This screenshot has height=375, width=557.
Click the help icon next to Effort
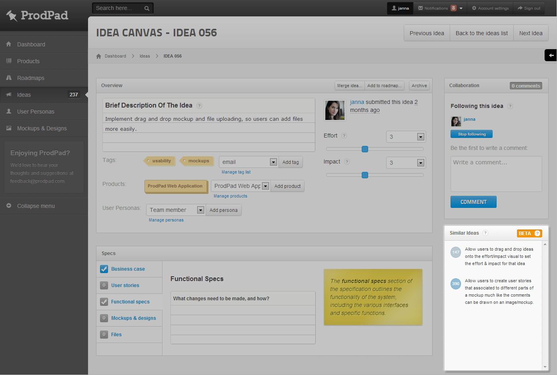coord(344,136)
